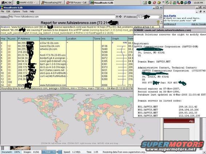Click the Speed: 1.2 KB/s status entry
Screen dimensions: 206x154
pos(72,152)
